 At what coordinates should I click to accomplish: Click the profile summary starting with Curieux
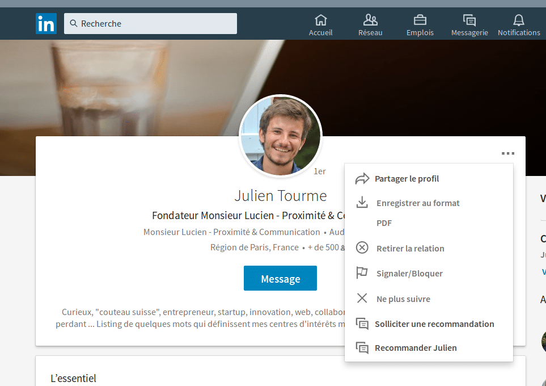[200, 318]
